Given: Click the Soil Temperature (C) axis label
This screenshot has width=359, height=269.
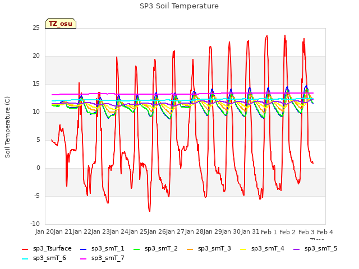Looking at the screenshot, I should [7, 127].
